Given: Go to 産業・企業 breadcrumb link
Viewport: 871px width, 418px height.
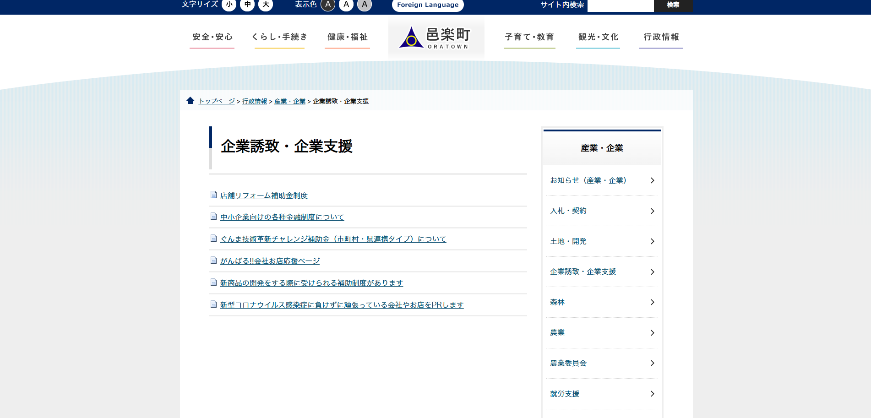Looking at the screenshot, I should 290,101.
